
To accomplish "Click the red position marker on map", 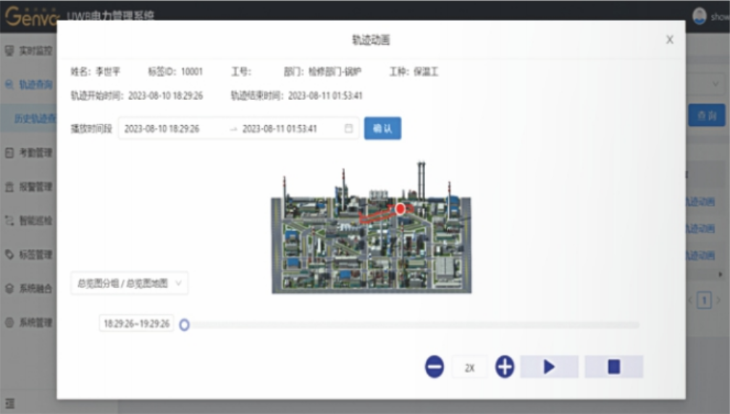I will (400, 209).
